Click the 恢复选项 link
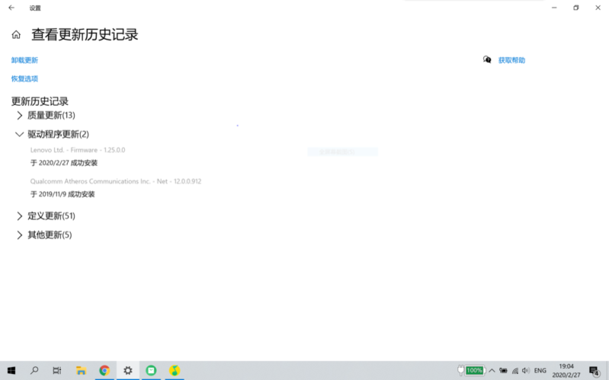This screenshot has height=380, width=609. [24, 79]
